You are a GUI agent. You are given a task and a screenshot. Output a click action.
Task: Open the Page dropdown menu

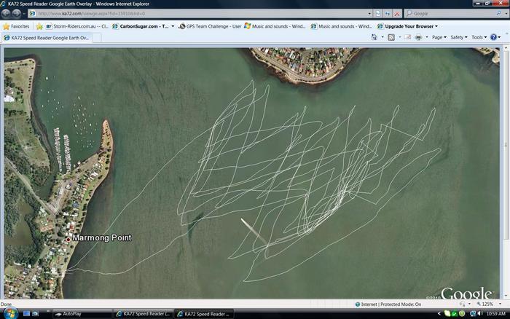[x=439, y=37]
